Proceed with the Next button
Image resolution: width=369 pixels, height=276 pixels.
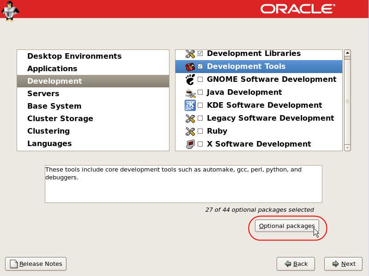click(343, 264)
